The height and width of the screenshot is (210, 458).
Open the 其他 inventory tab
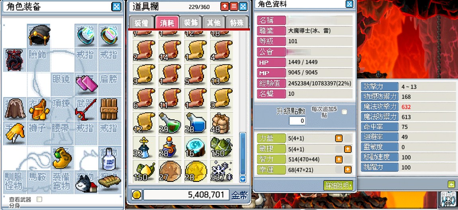click(215, 23)
